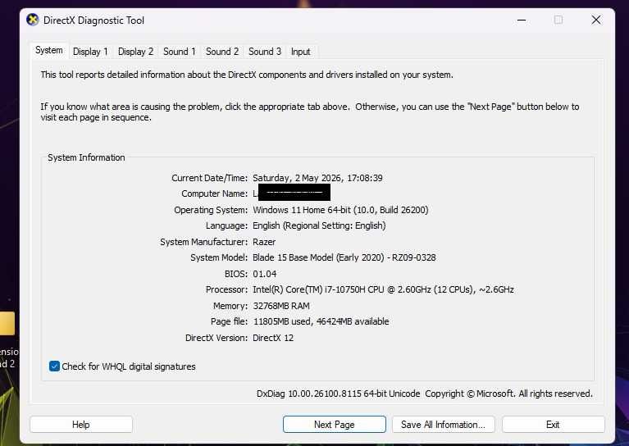Click the 'Operating System:' label
The height and width of the screenshot is (446, 629).
coord(211,210)
